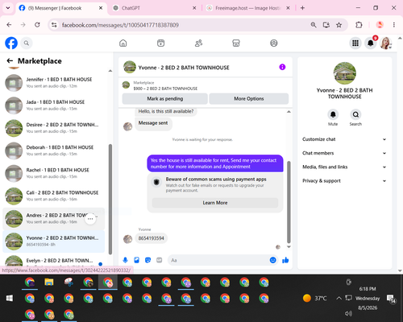This screenshot has width=403, height=322.
Task: Open Rachel - 1 BED 1 BATH HOUSE chat
Action: (x=54, y=173)
